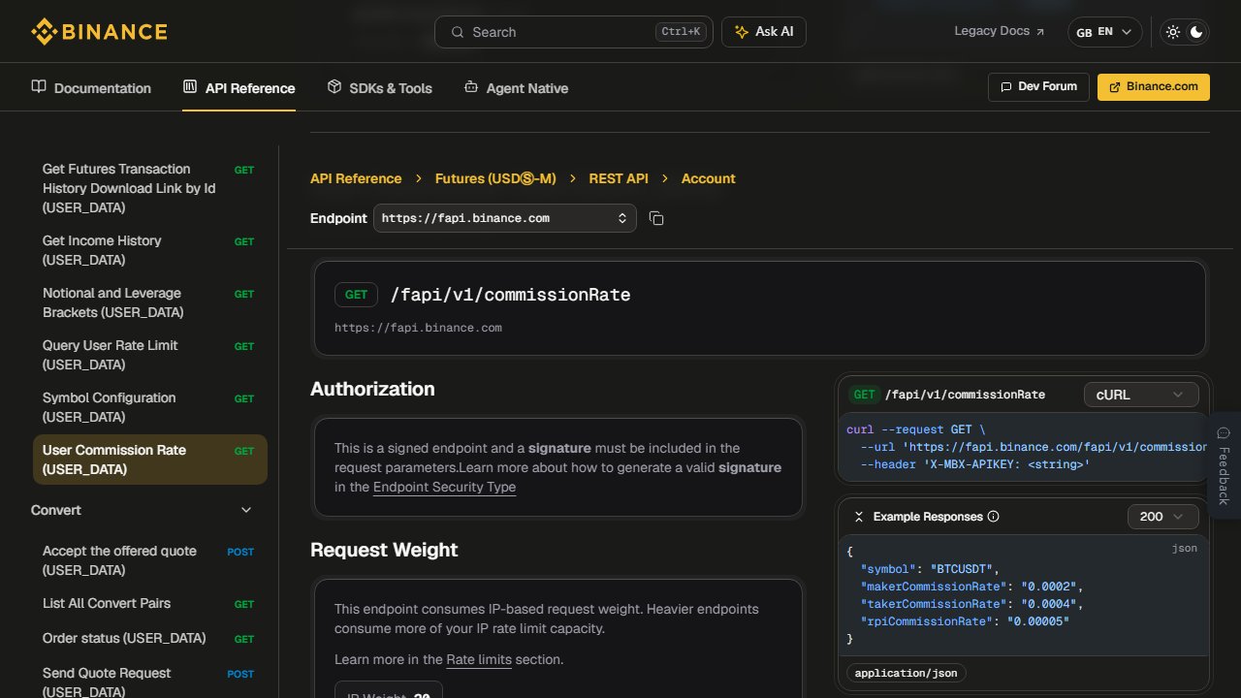Click REST API breadcrumb
The height and width of the screenshot is (698, 1241).
tap(619, 178)
